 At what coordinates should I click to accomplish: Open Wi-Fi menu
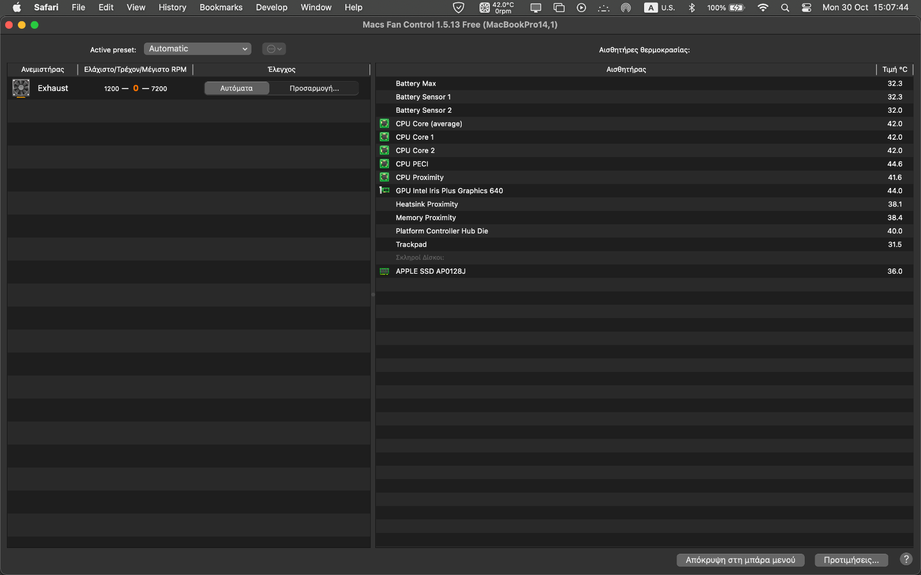[763, 7]
